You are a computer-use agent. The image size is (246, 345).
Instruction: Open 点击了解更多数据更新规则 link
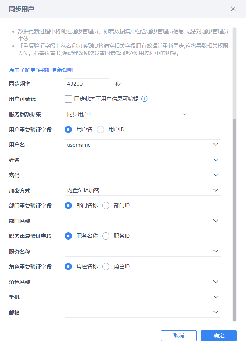pos(41,70)
